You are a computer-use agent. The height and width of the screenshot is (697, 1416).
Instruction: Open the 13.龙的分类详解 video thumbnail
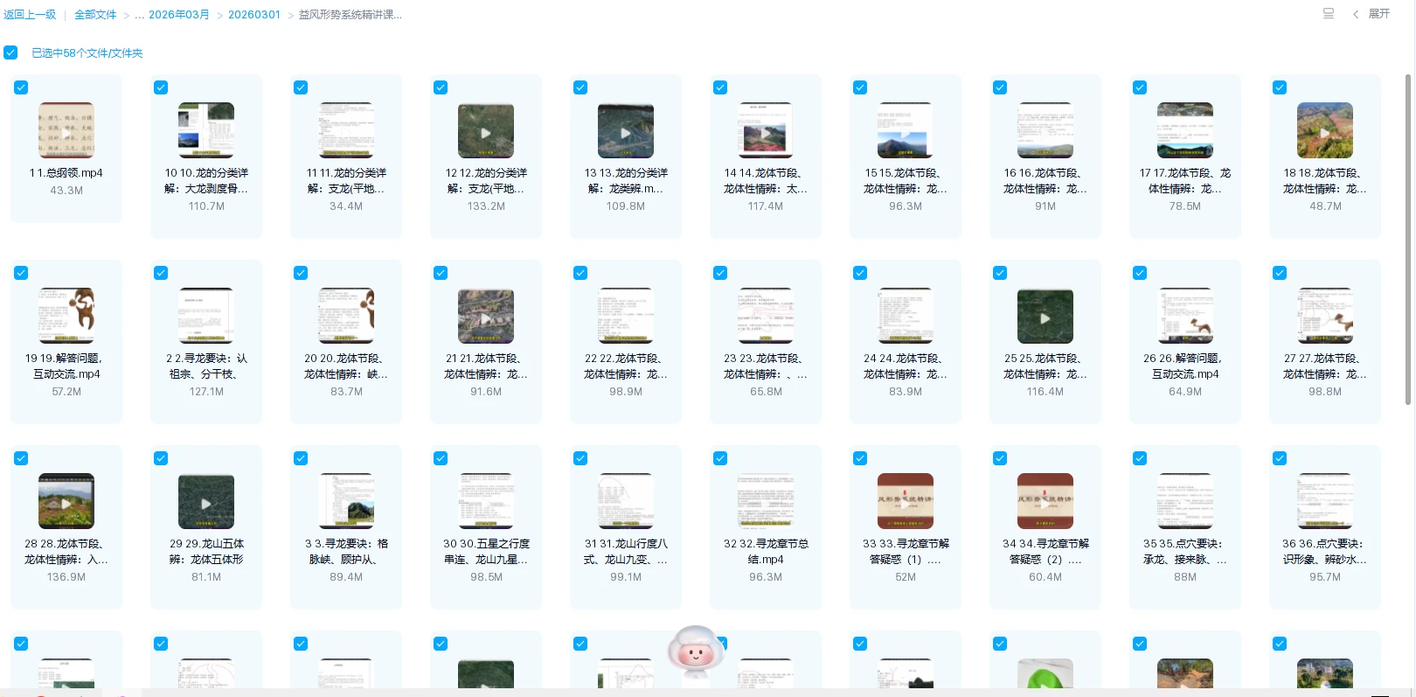(626, 131)
